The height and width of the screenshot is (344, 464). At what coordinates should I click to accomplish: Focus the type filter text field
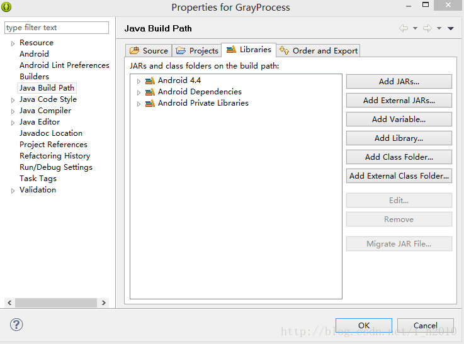57,28
